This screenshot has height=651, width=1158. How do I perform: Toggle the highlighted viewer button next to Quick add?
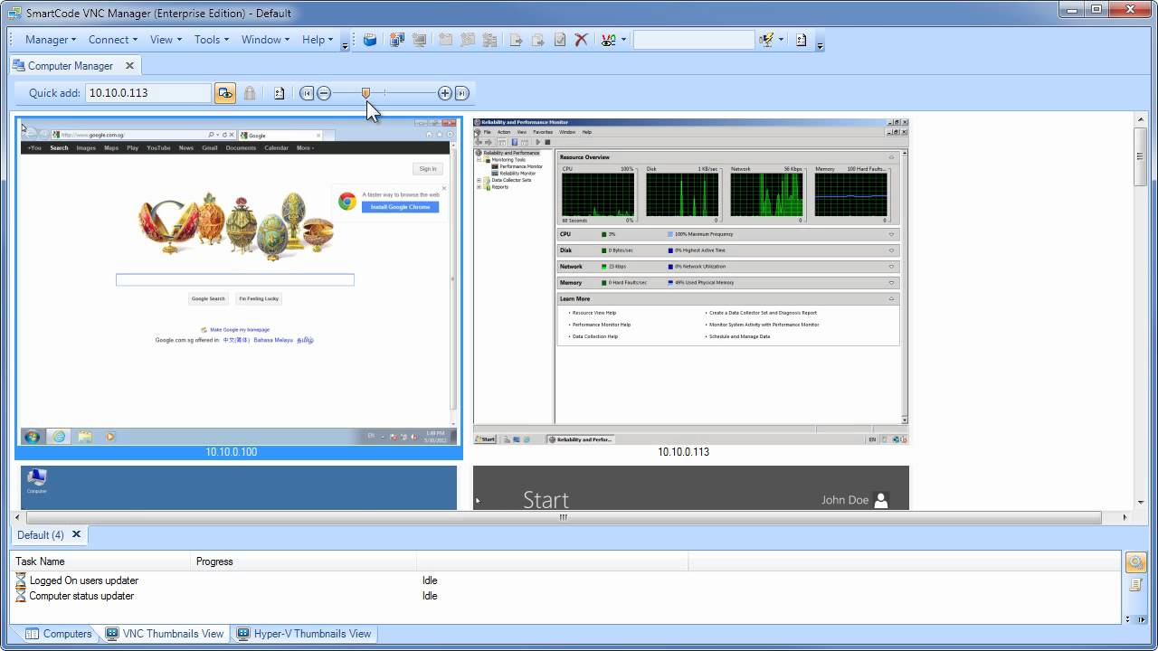click(x=225, y=93)
